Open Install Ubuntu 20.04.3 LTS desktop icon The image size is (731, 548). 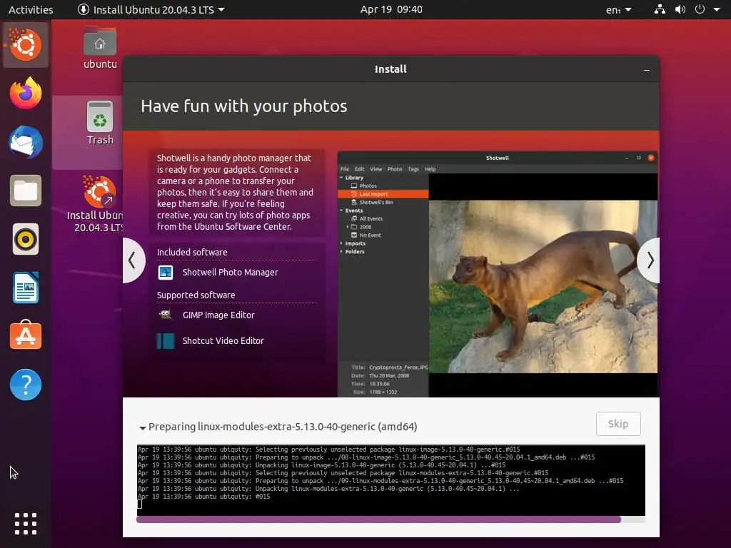[99, 204]
